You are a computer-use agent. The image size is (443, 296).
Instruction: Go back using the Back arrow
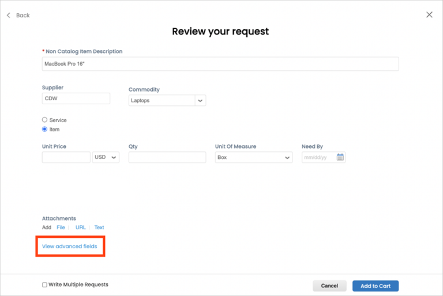point(18,15)
